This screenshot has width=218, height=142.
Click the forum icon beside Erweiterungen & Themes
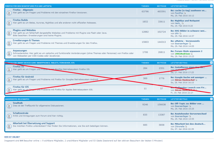pyautogui.click(x=9, y=44)
